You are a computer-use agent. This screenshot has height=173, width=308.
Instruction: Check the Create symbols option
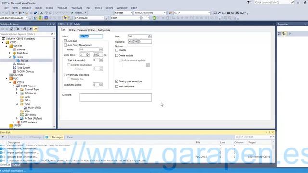click(x=117, y=56)
